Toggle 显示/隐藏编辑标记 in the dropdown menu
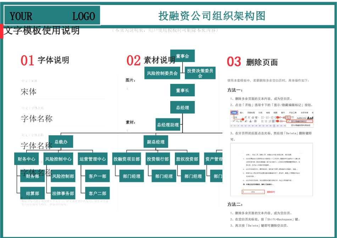The image size is (337, 238). coord(299,121)
